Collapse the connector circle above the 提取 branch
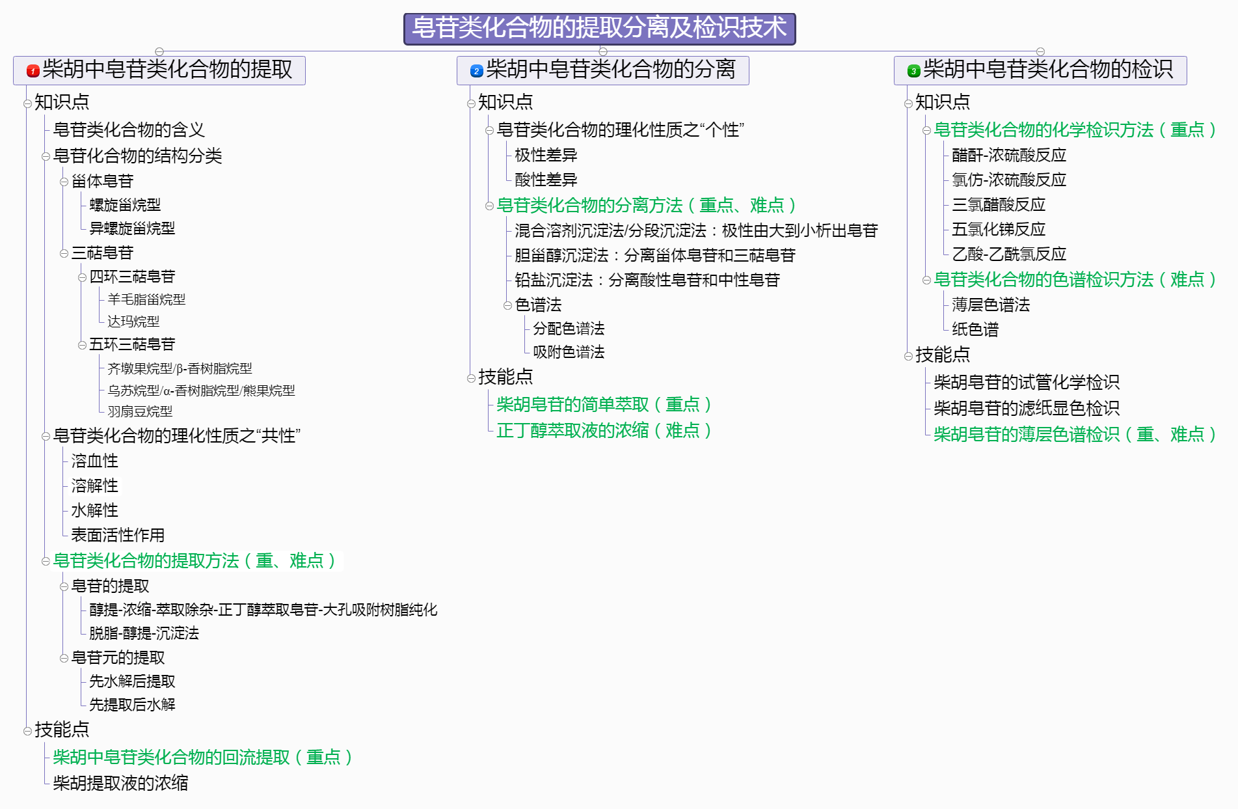The width and height of the screenshot is (1238, 809). 159,51
